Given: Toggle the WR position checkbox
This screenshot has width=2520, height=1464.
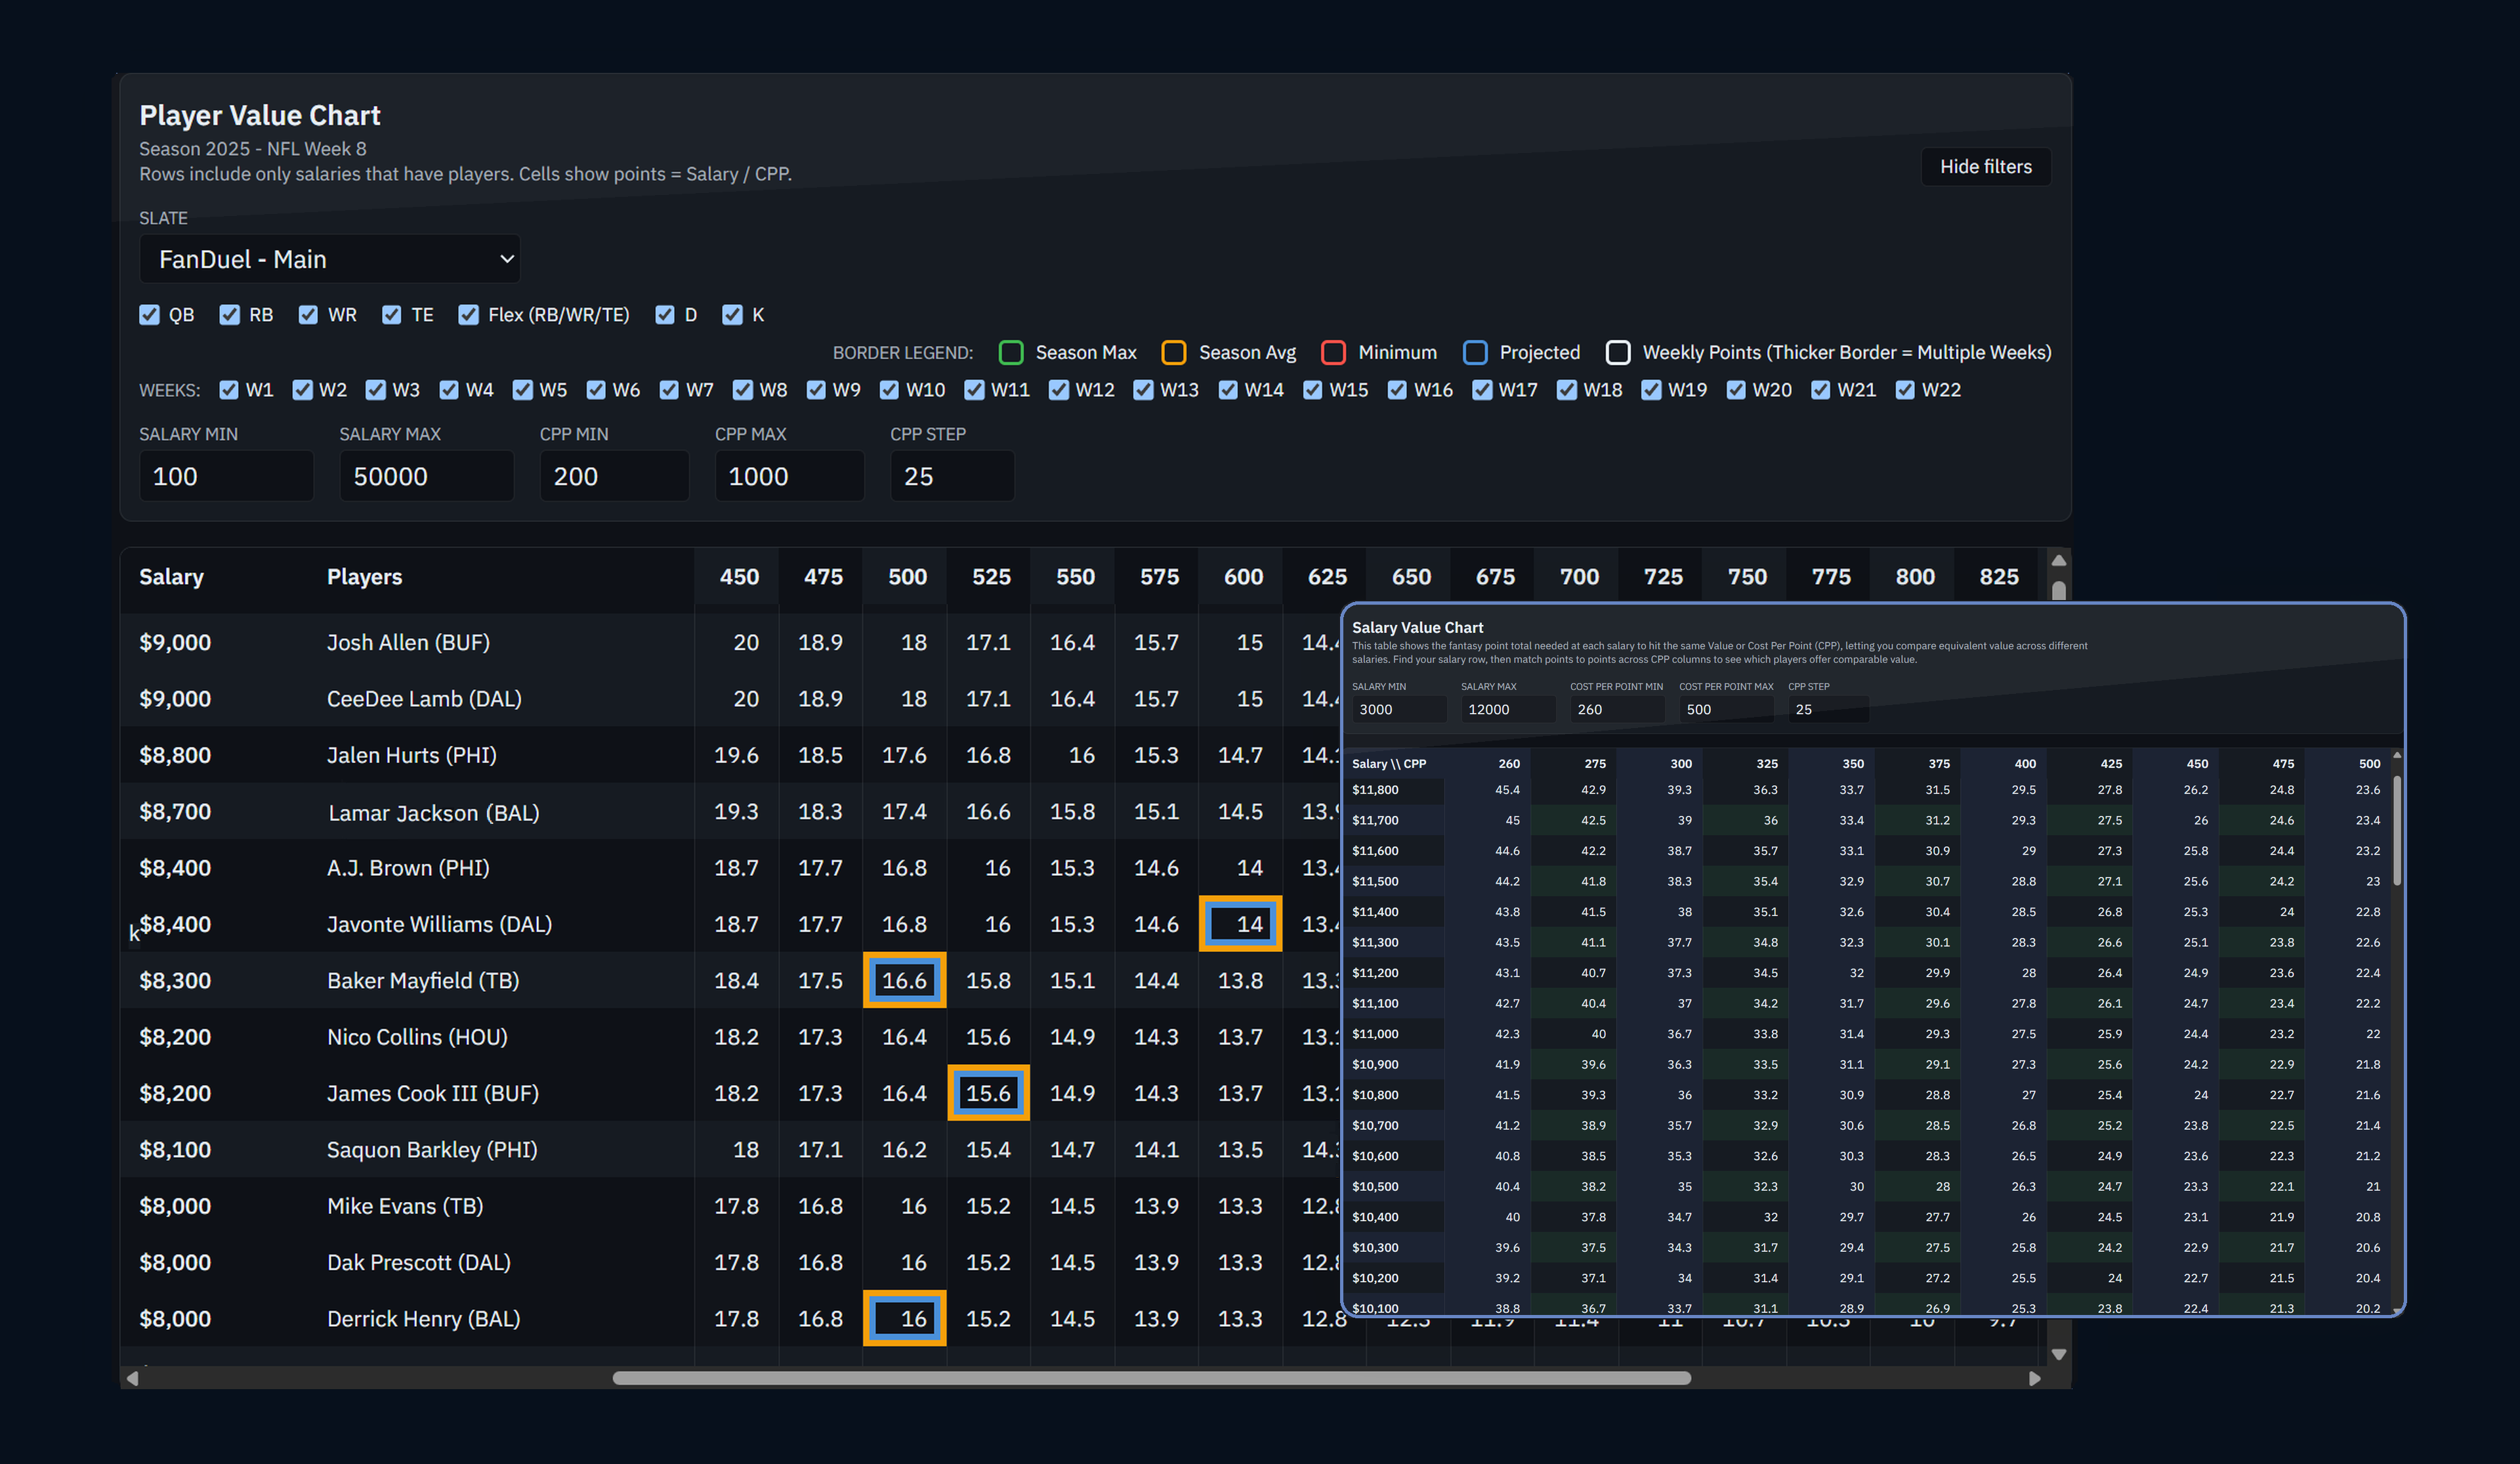Looking at the screenshot, I should click(x=308, y=314).
